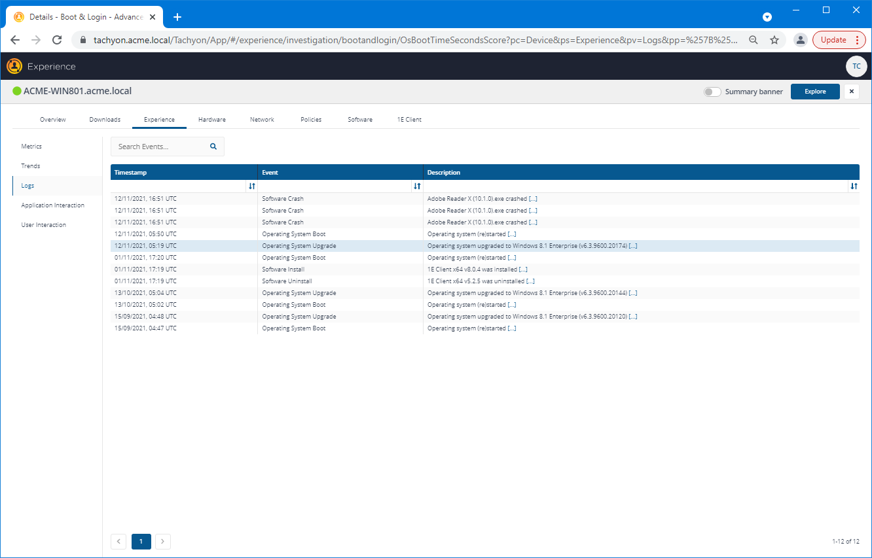Click the ACME-WIN801.acme.local device name
Viewport: 872px width, 558px height.
[x=77, y=91]
